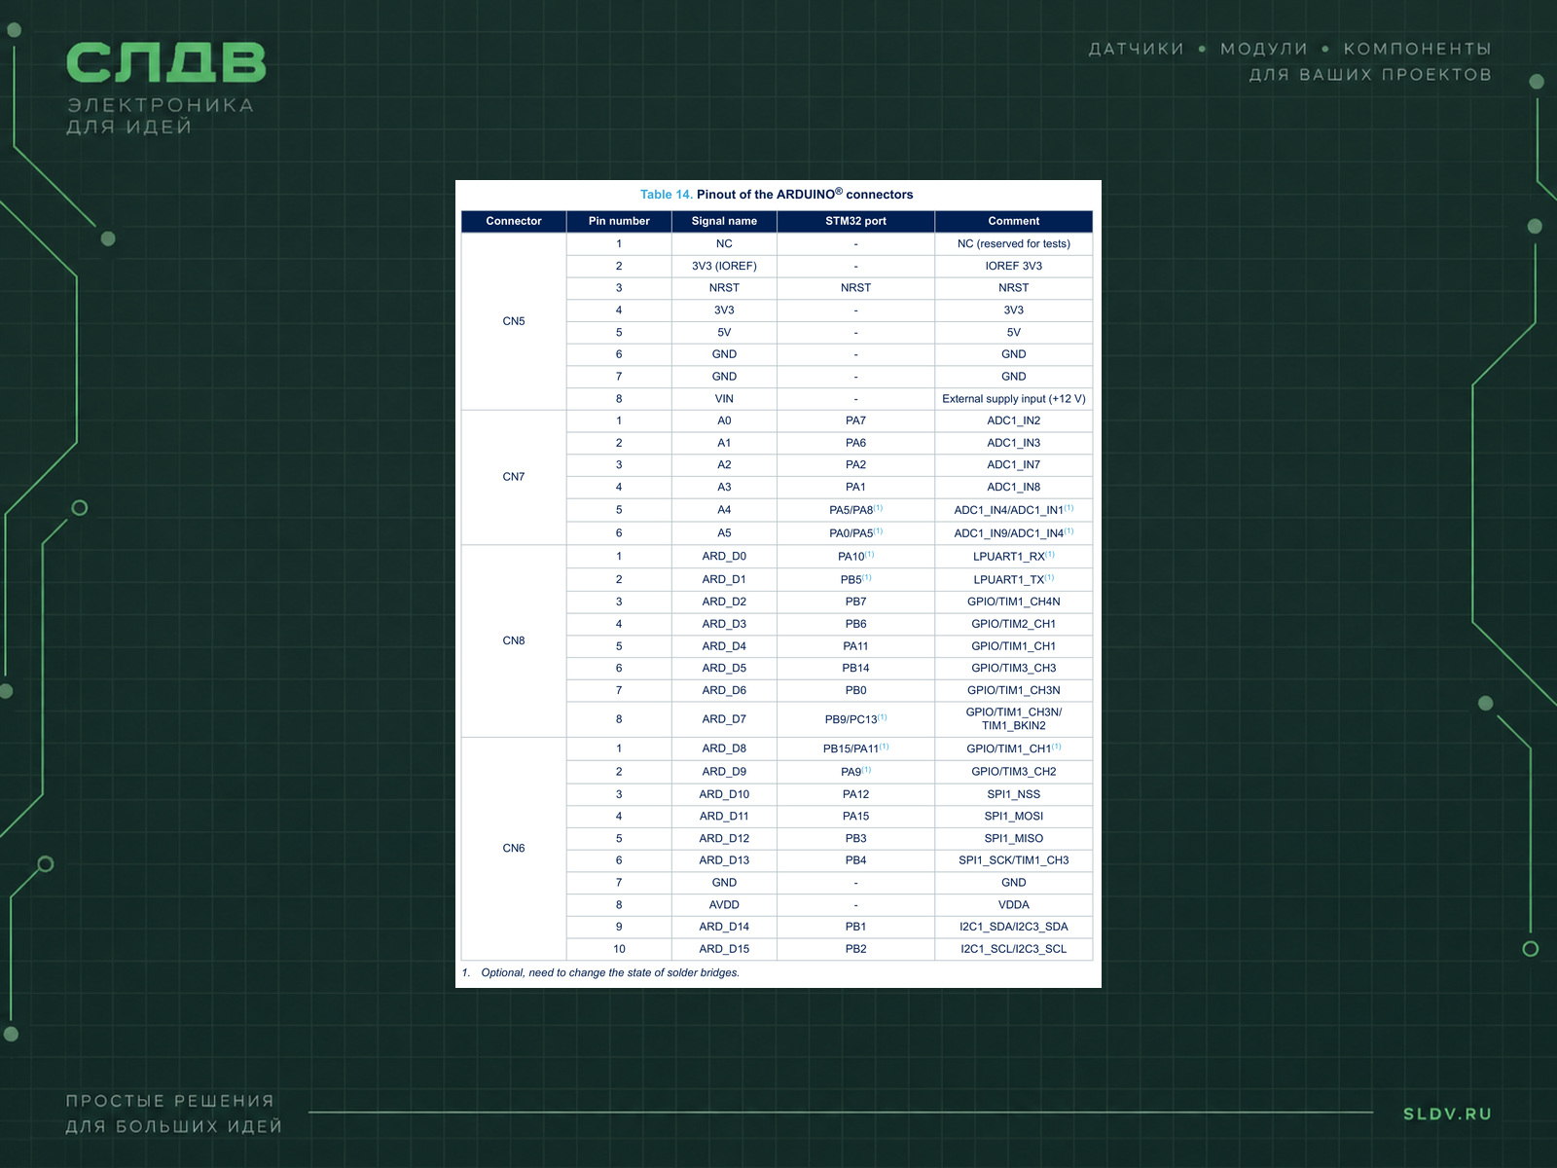Select the CN6 connector cell
The width and height of the screenshot is (1557, 1168).
tap(514, 849)
